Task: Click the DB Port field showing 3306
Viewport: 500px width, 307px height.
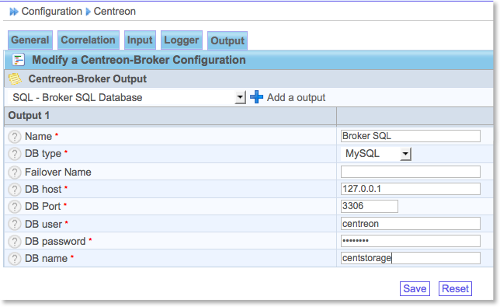Action: 370,206
